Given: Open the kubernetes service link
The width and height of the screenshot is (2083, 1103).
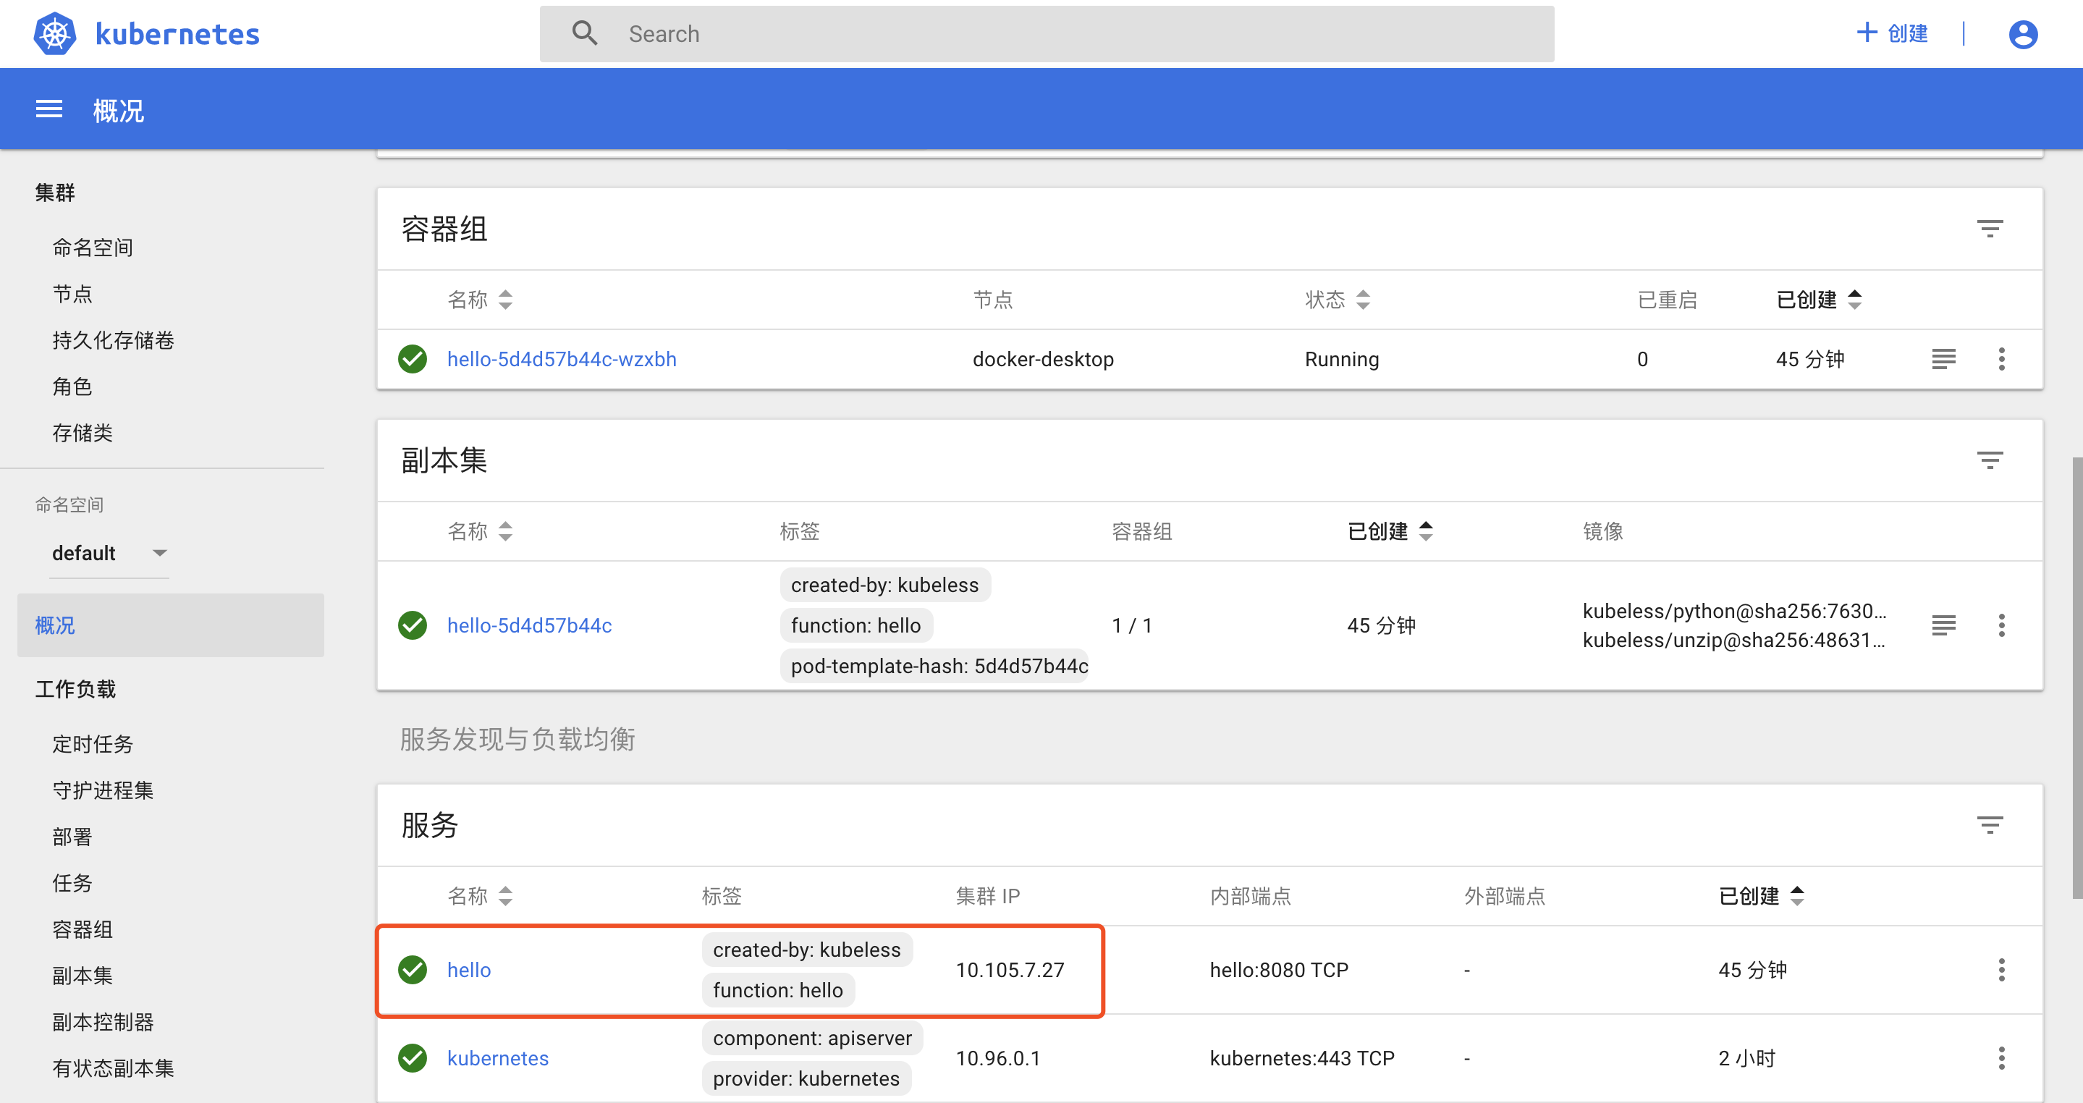Looking at the screenshot, I should pyautogui.click(x=497, y=1057).
